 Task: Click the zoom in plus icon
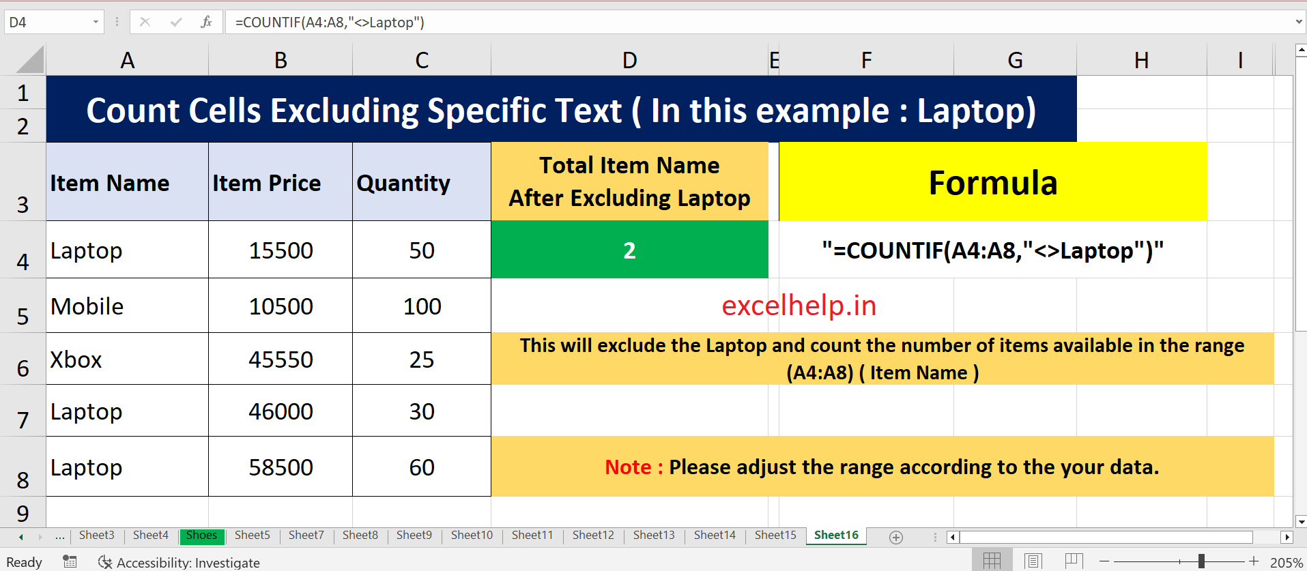(1254, 561)
